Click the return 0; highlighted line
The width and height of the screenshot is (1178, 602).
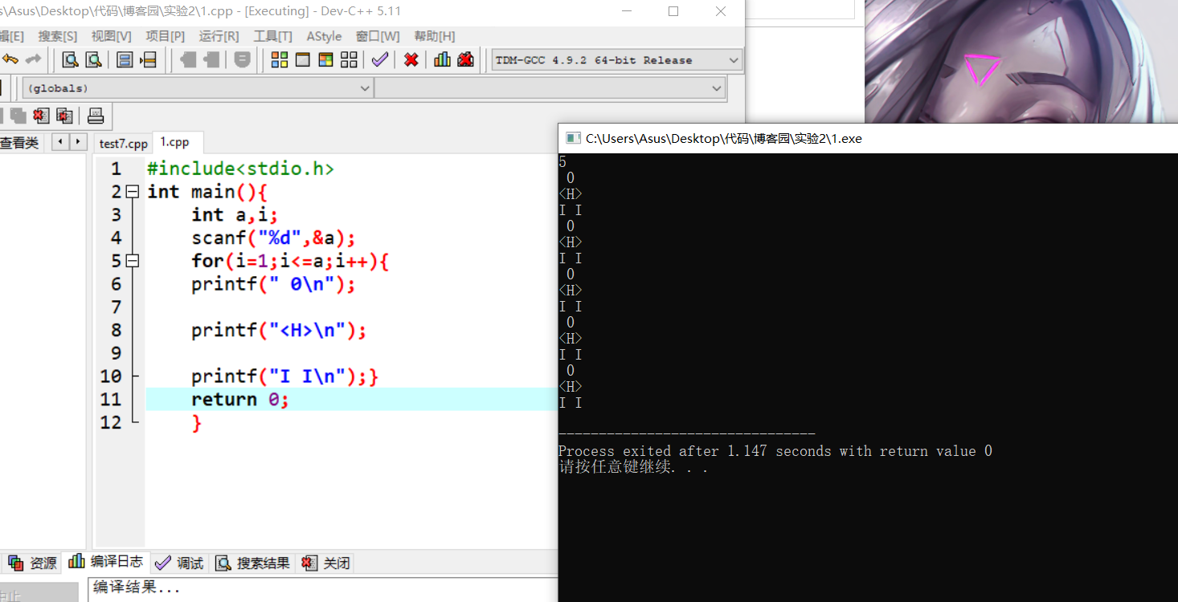(351, 399)
